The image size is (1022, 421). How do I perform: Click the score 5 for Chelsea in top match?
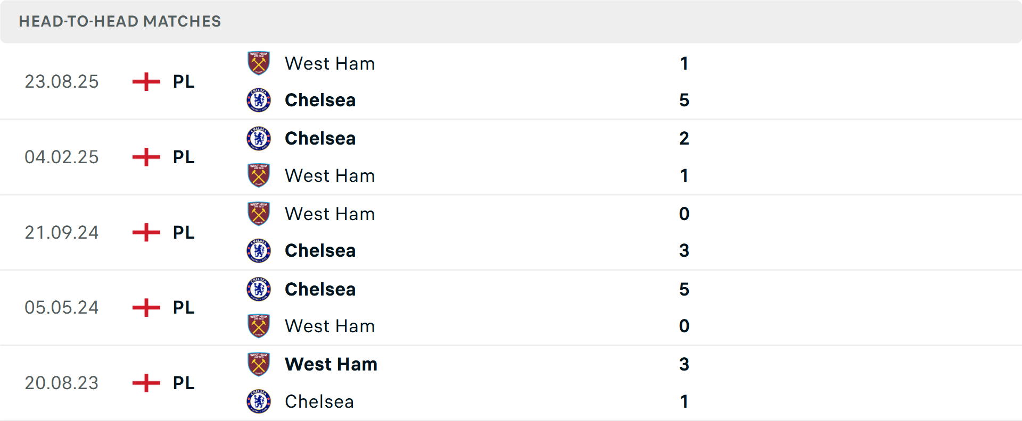[x=685, y=100]
